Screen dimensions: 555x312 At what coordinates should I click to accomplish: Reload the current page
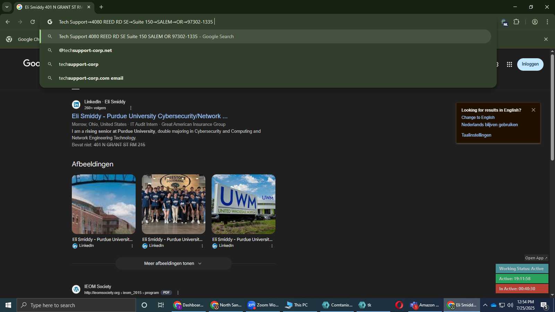tap(33, 22)
